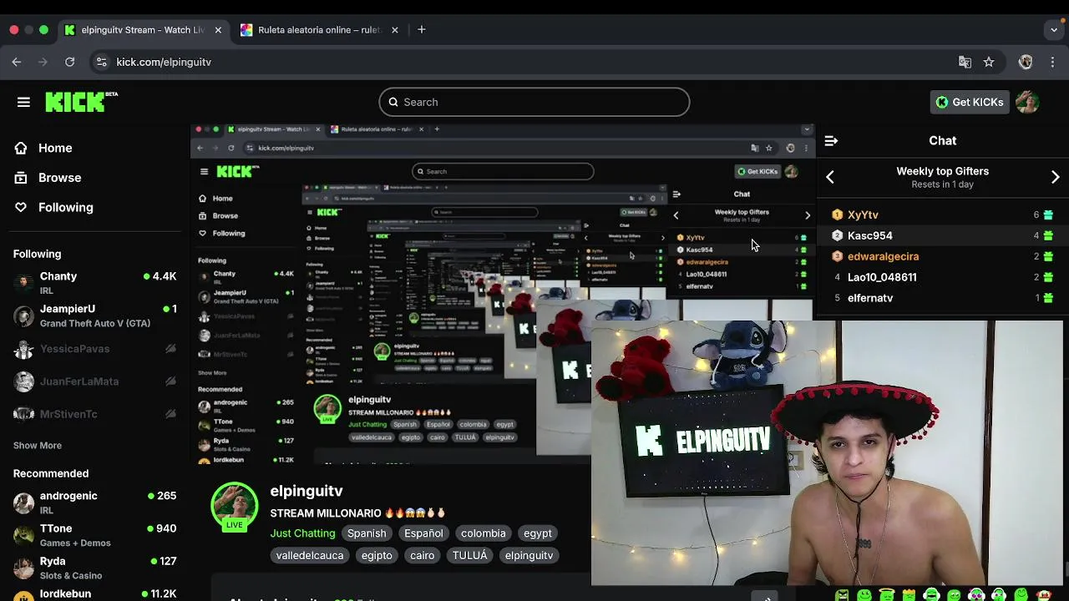
Task: Open JuanFerLaMata offline channel
Action: click(x=95, y=381)
